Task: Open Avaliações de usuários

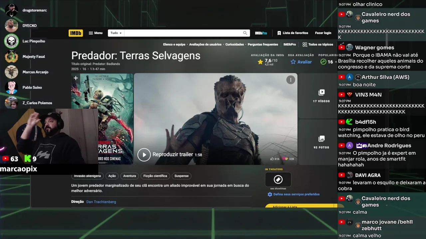Action: click(205, 44)
